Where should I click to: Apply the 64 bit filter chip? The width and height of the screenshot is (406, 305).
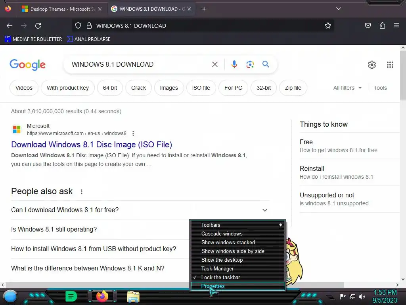(110, 88)
